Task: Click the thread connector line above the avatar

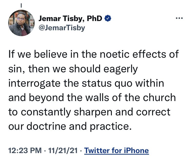Action: (x=21, y=5)
